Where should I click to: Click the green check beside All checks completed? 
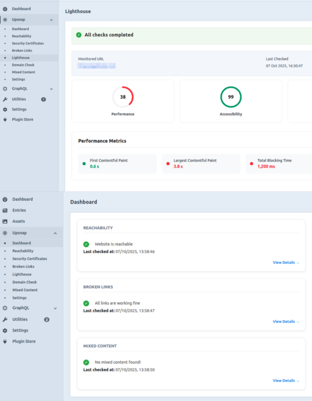tap(79, 35)
